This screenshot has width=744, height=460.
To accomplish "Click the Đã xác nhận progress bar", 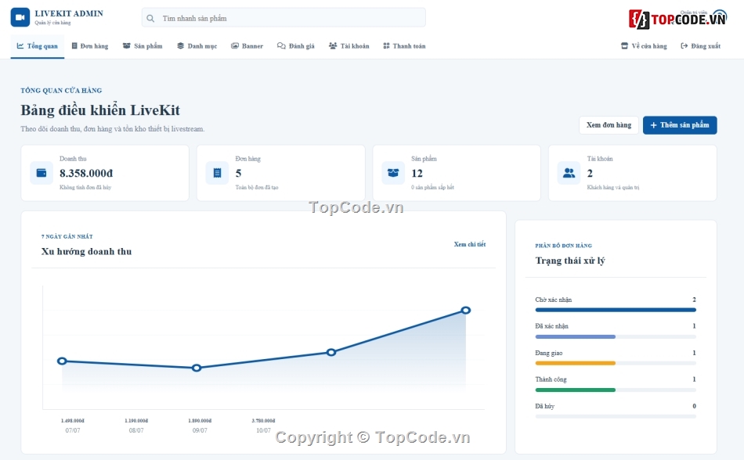I will pos(616,337).
